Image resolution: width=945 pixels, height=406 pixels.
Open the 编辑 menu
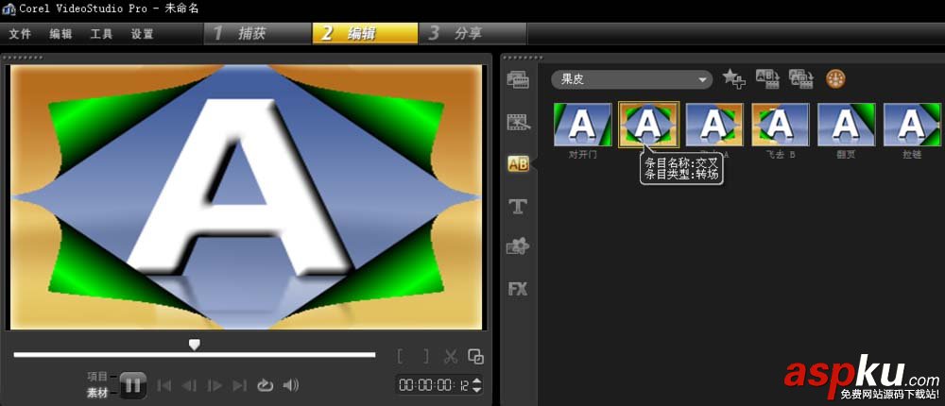pos(60,34)
